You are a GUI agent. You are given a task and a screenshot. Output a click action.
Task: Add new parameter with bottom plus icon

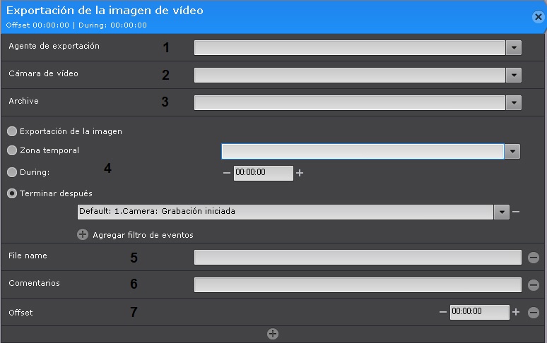(273, 334)
